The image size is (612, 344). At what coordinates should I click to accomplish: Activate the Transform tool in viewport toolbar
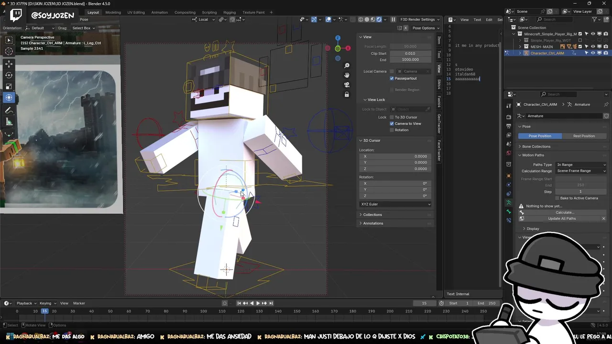pos(9,97)
